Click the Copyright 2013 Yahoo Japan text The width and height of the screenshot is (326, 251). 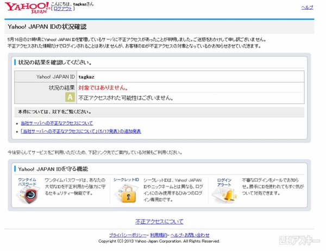[x=159, y=241]
